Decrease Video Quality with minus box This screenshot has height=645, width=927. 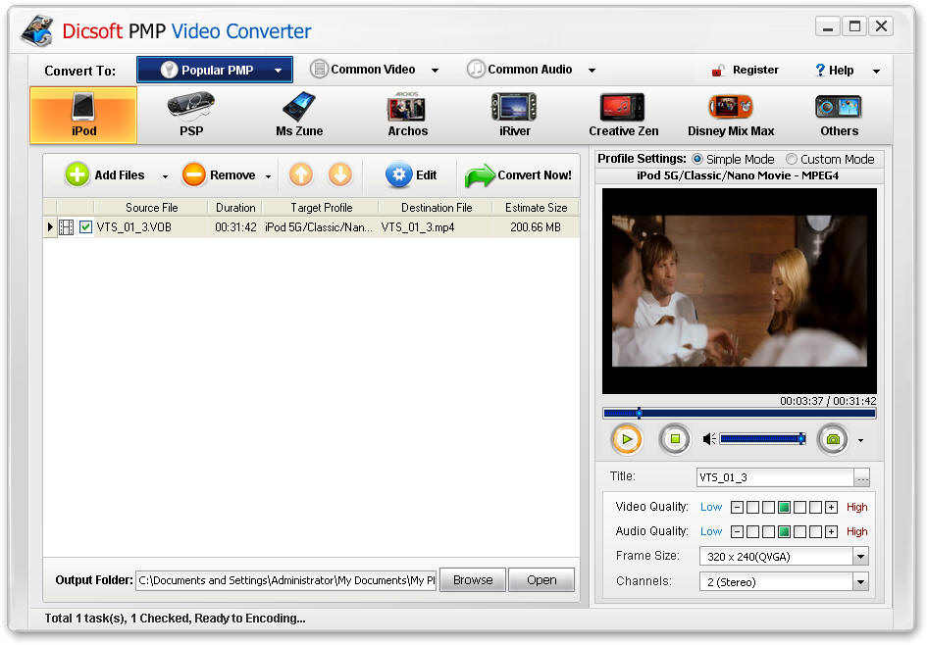click(737, 507)
